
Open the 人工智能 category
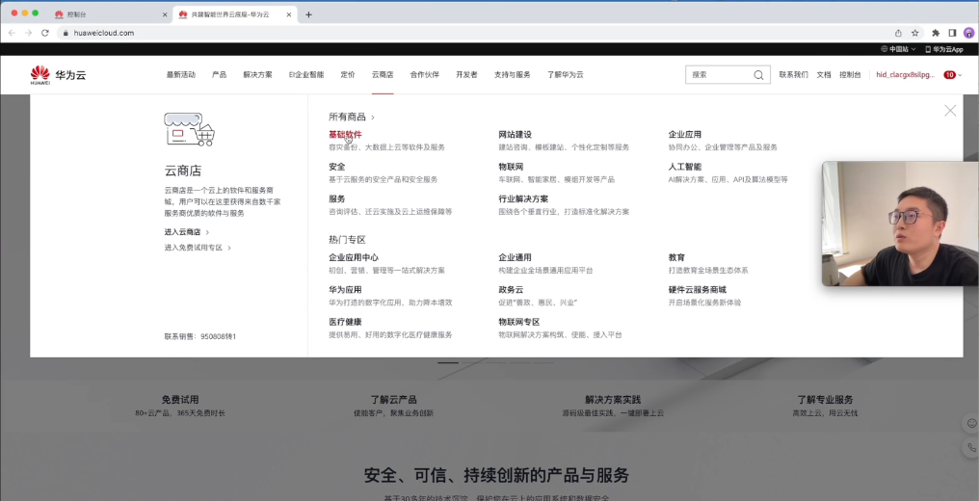tap(685, 167)
